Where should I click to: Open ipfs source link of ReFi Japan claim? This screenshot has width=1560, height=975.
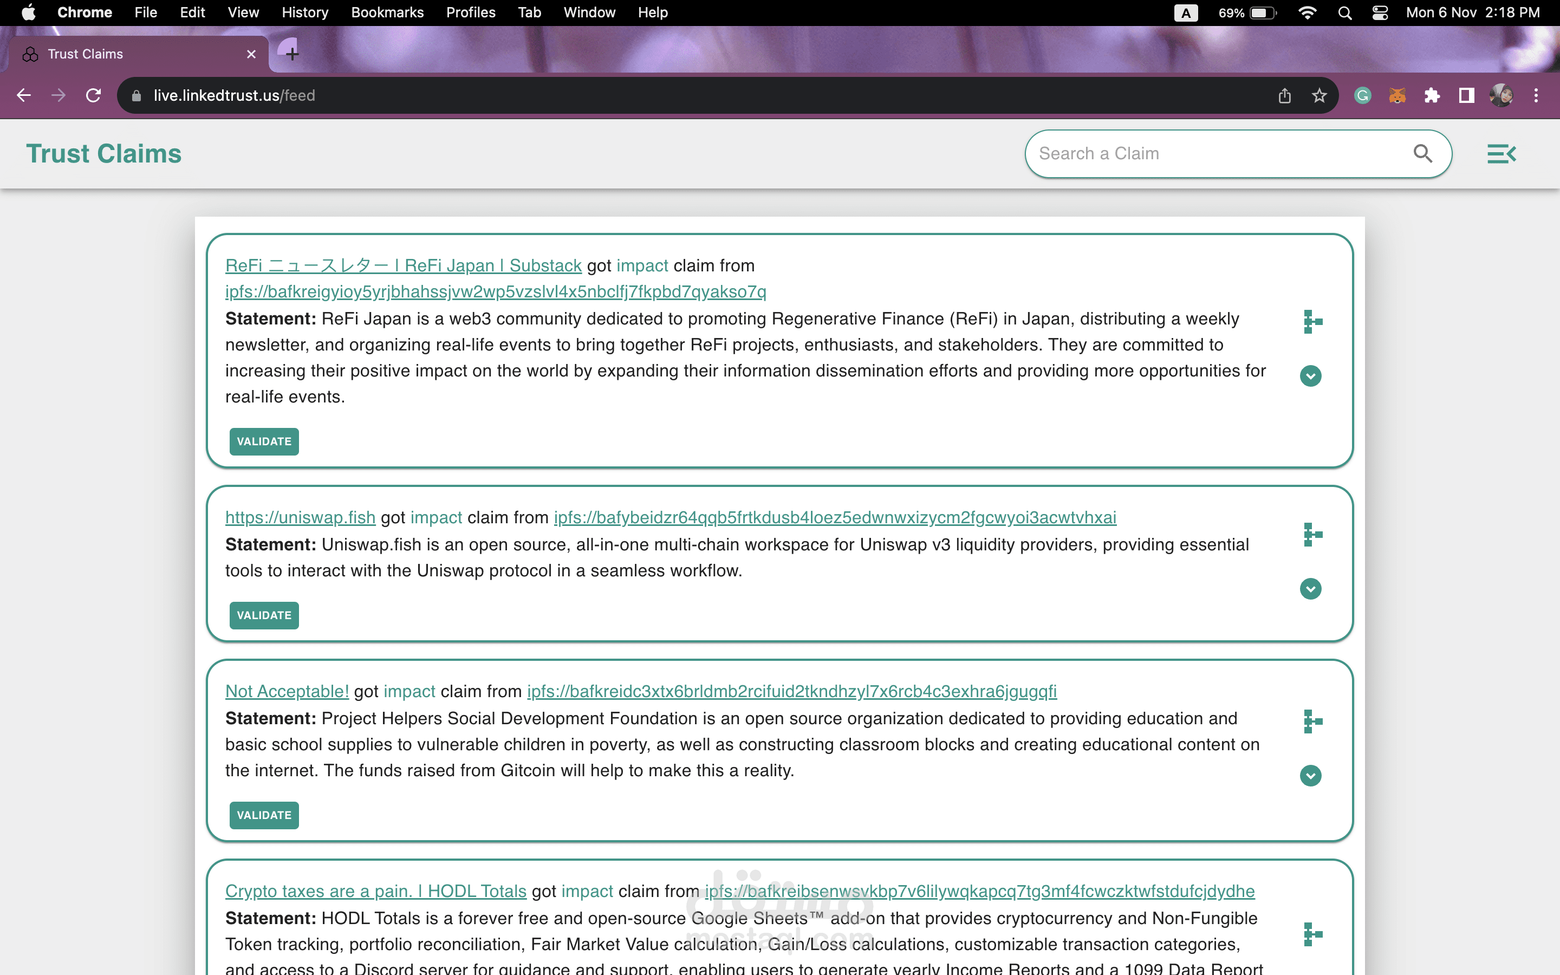pos(496,292)
